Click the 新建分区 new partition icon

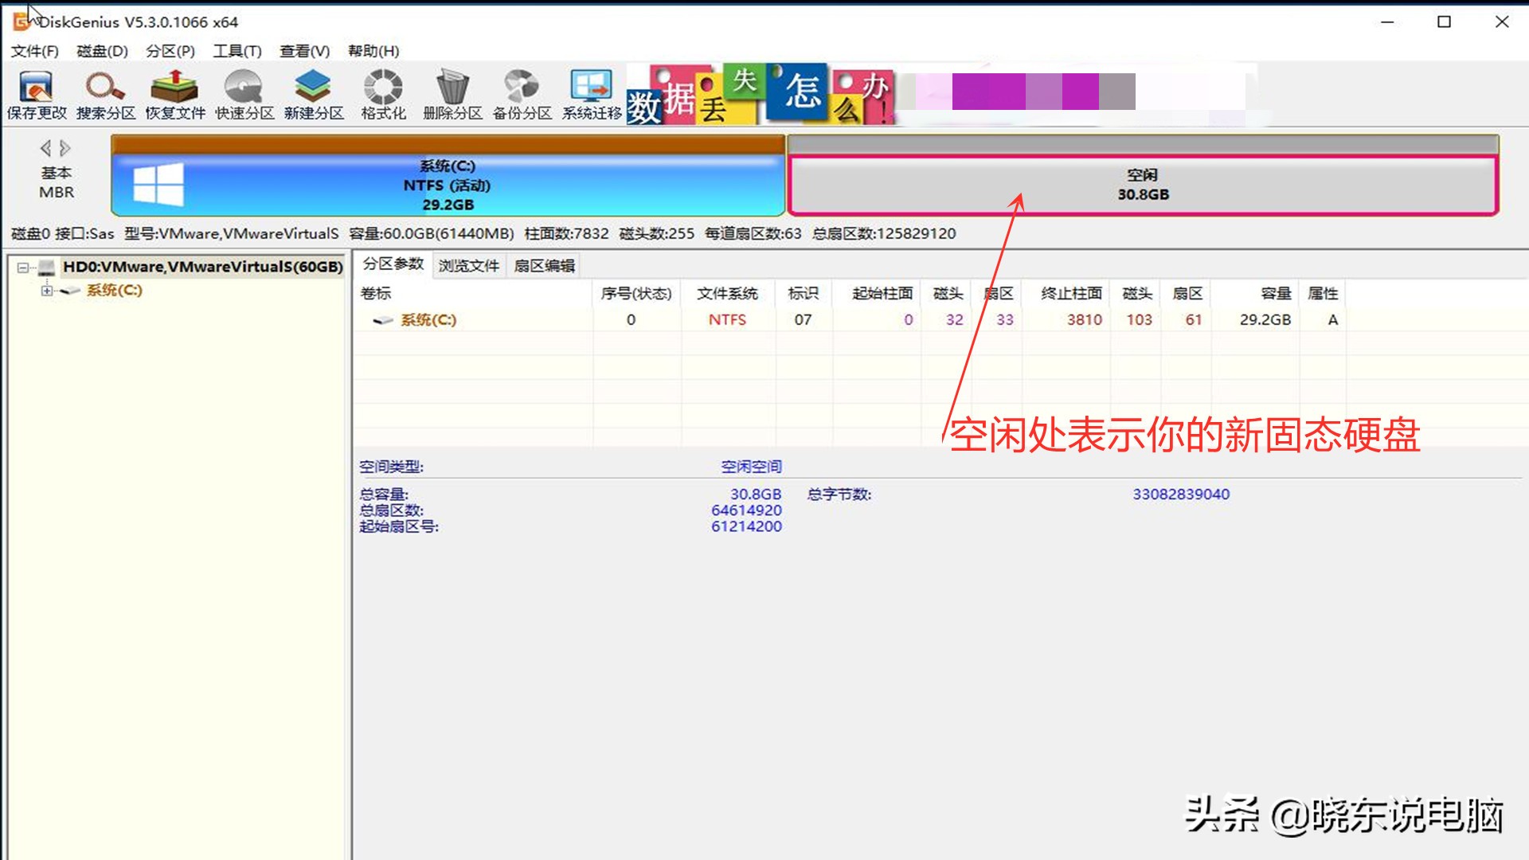[313, 93]
